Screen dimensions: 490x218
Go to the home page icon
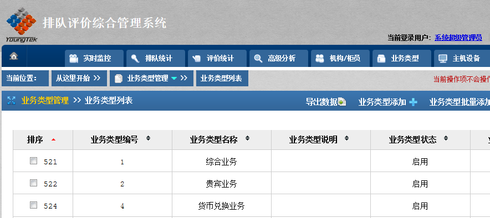(x=14, y=56)
